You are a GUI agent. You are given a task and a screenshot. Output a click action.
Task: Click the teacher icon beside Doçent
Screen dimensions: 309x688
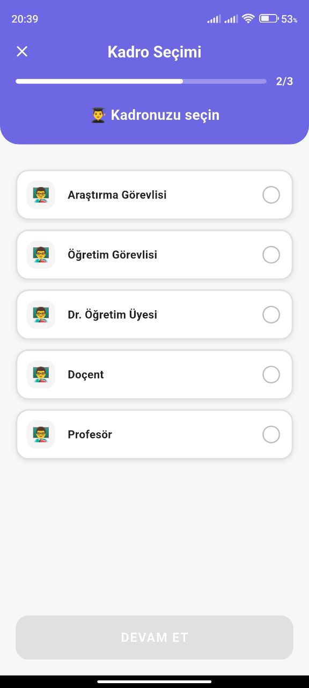coord(41,374)
